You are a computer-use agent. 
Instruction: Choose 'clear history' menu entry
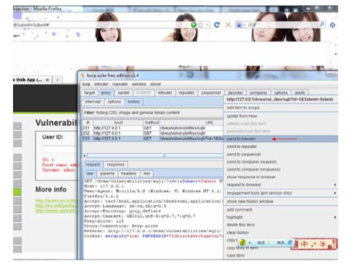(280, 232)
